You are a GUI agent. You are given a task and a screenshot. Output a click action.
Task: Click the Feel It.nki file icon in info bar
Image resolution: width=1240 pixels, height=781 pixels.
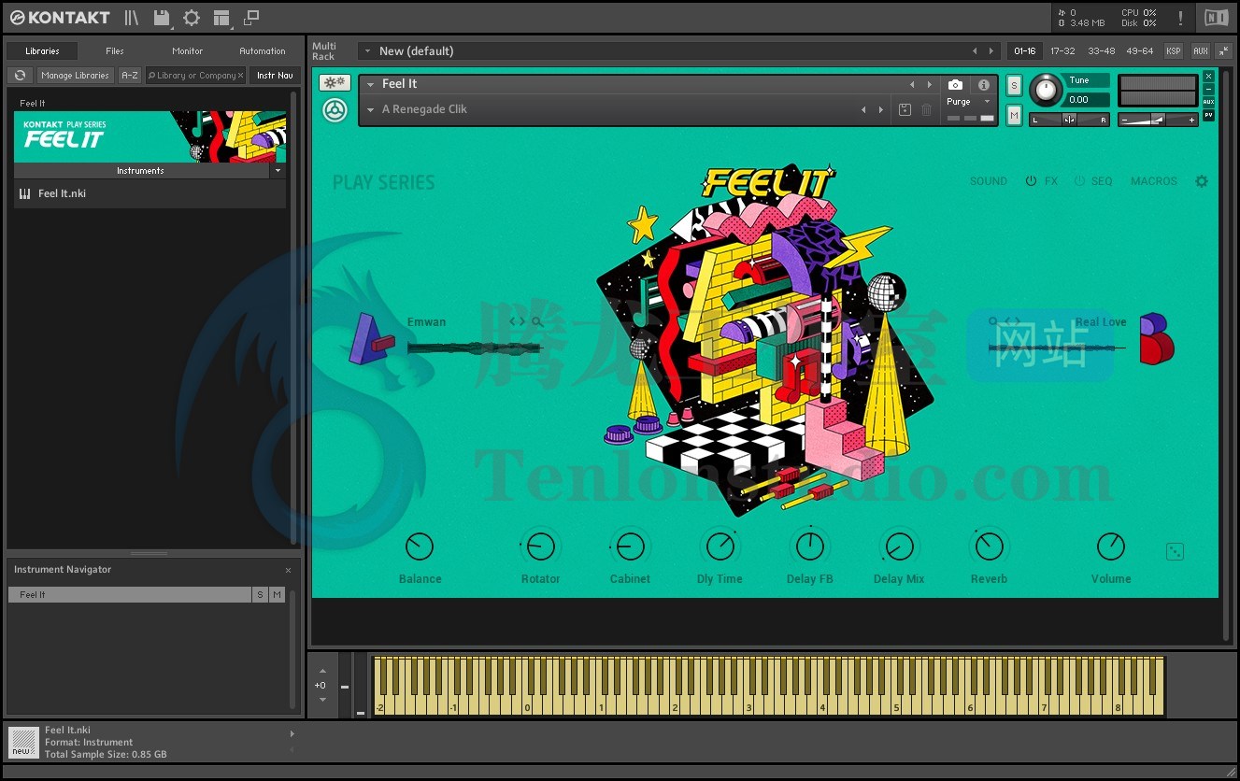pos(23,742)
